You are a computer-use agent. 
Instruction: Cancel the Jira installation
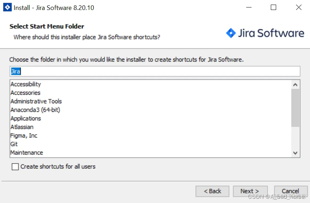click(291, 191)
